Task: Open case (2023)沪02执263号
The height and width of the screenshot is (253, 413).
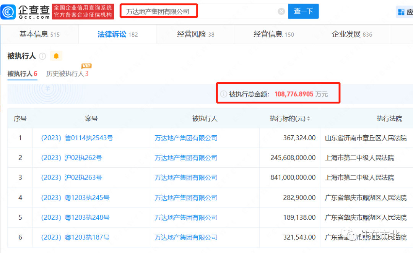Action: pyautogui.click(x=72, y=177)
